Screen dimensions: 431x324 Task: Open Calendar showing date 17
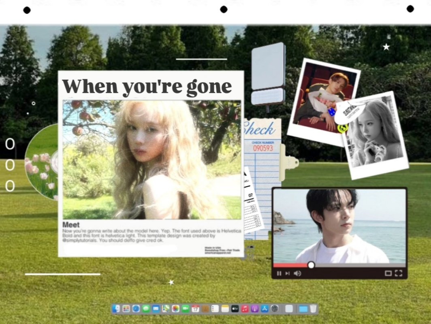coord(195,309)
